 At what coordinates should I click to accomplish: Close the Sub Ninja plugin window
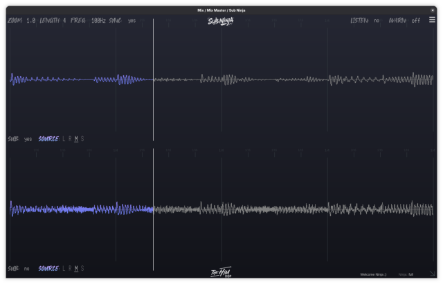[x=432, y=10]
